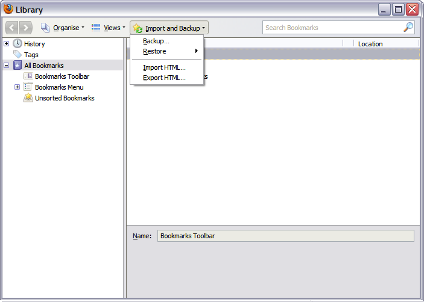Viewport: 424px width, 302px height.
Task: Click the Bookmarks Menu folder icon
Action: (x=28, y=87)
